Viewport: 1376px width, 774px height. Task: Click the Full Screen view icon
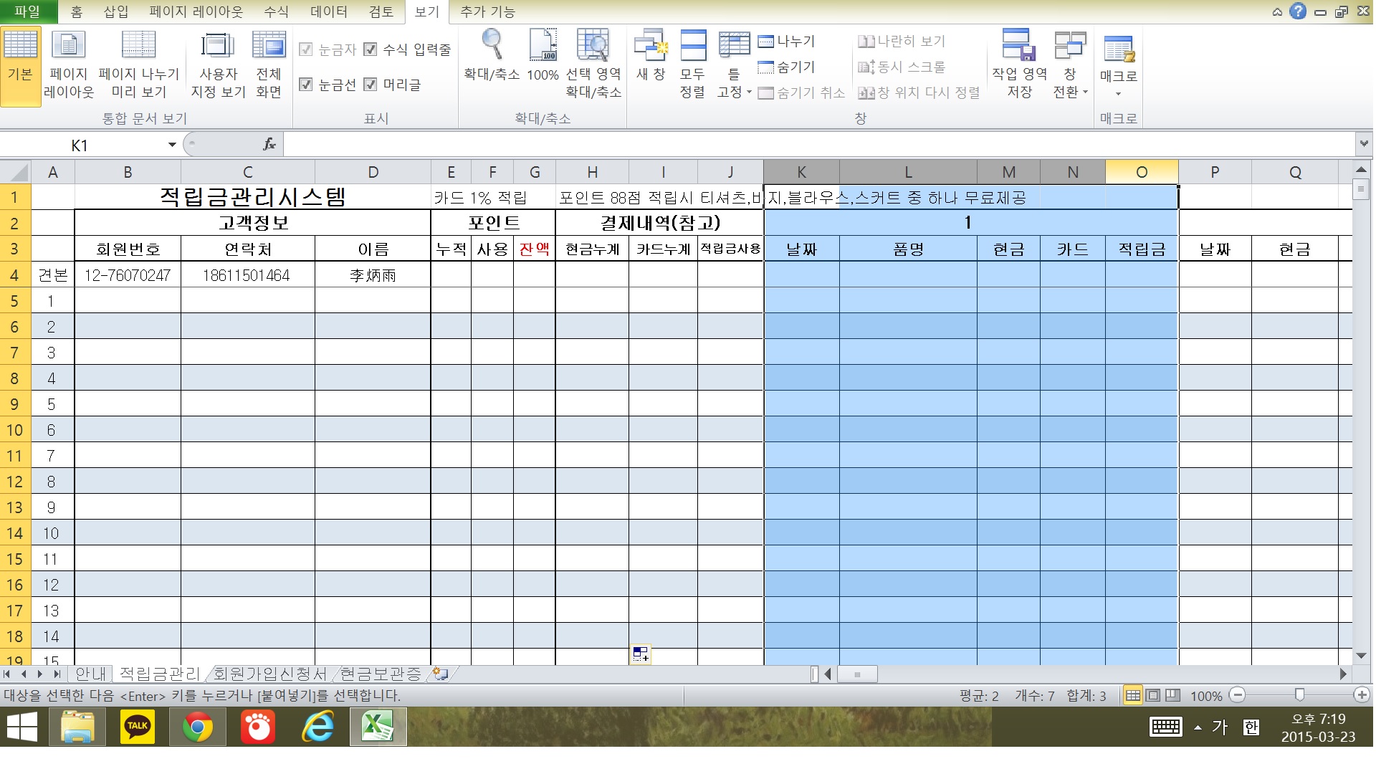click(x=269, y=46)
